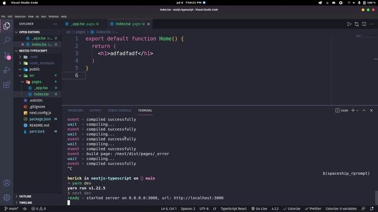
Task: Change encoding via UTF-8 indicator
Action: 204,208
